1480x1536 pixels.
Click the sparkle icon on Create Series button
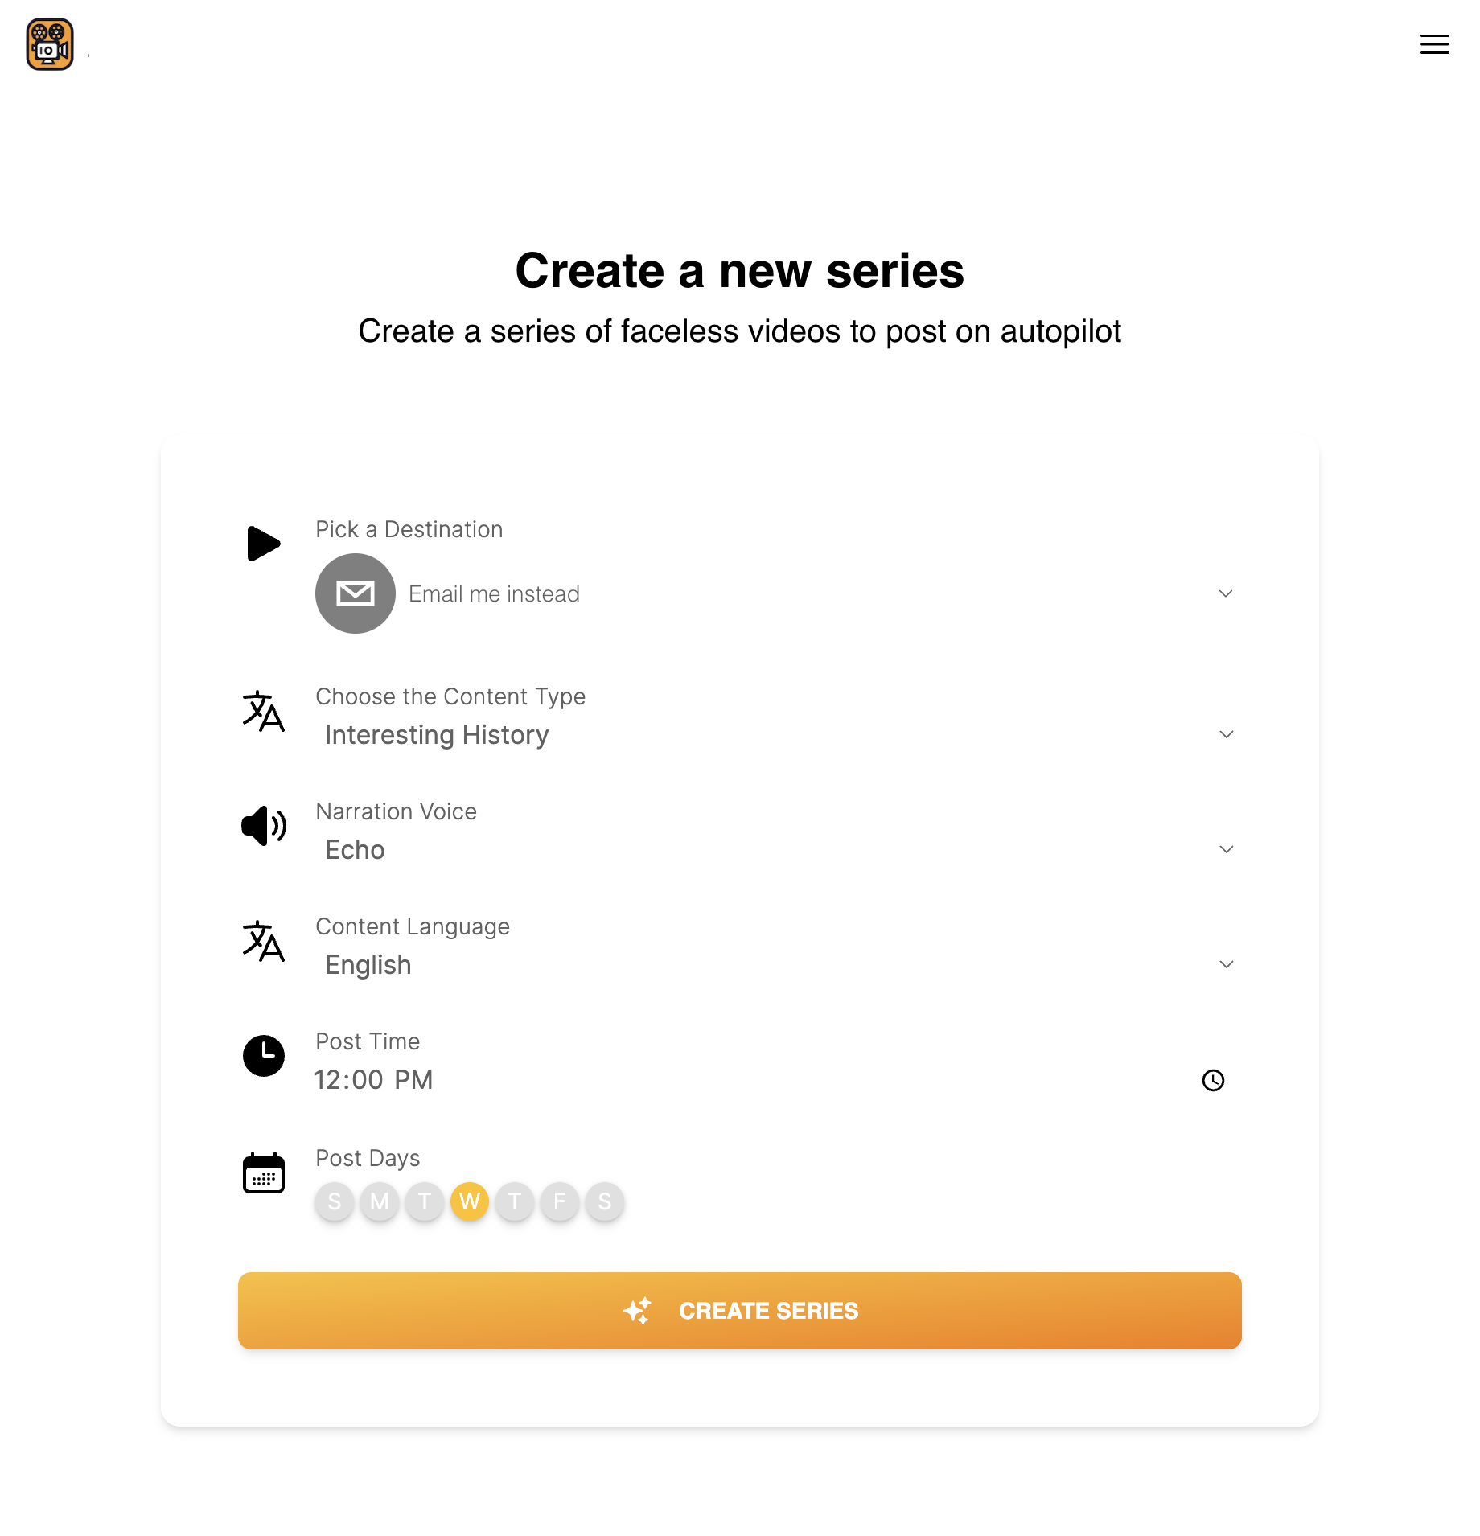638,1310
